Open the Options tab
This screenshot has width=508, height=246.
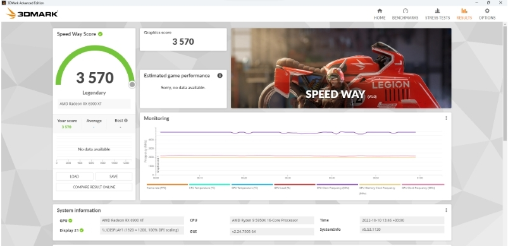click(x=487, y=15)
